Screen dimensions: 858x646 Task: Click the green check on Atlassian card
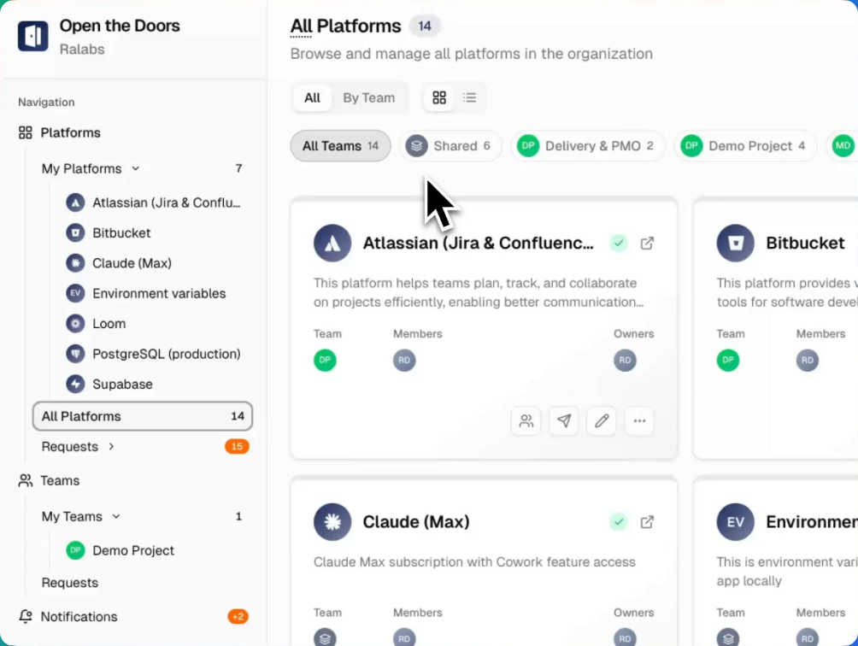tap(619, 243)
